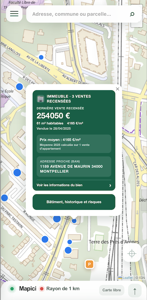Close the property popup
This screenshot has height=300, width=147.
(x=118, y=89)
